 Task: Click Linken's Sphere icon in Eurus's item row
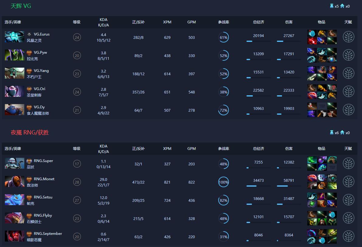coord(312,34)
